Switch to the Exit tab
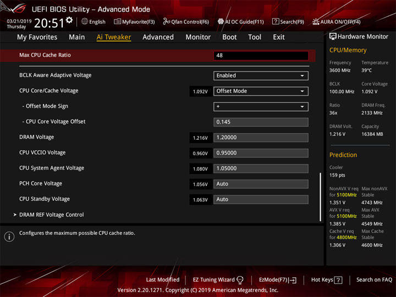The height and width of the screenshot is (297, 396). pos(278,37)
